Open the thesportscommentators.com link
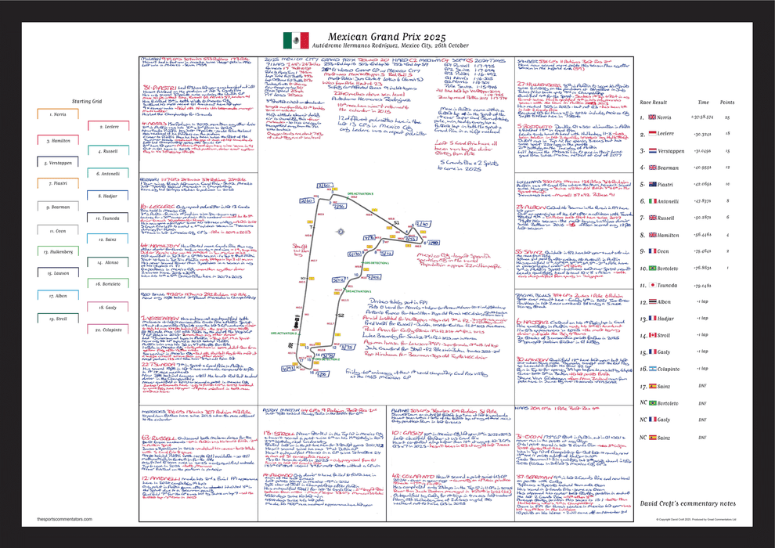The image size is (775, 548). click(x=59, y=519)
